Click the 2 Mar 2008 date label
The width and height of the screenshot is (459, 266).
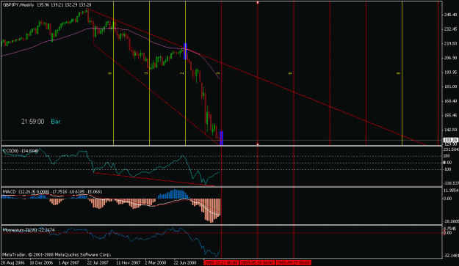tap(156, 263)
